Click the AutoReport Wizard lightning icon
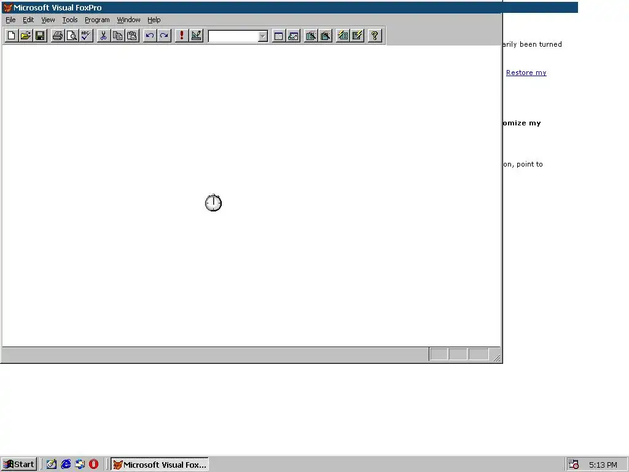Image resolution: width=629 pixels, height=472 pixels. [x=357, y=36]
